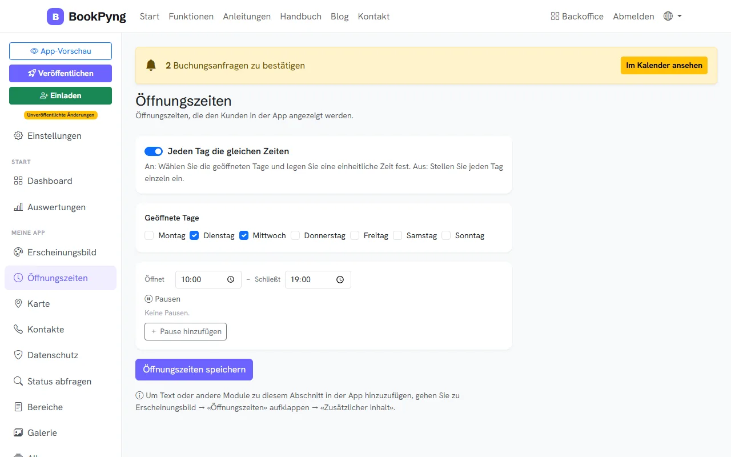This screenshot has height=457, width=731.
Task: Check the Sonntag checkbox
Action: [446, 235]
